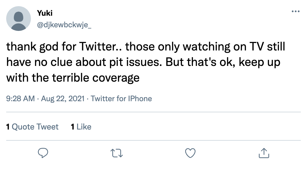Show who liked via 1 Like
307x172 pixels.
coord(81,127)
